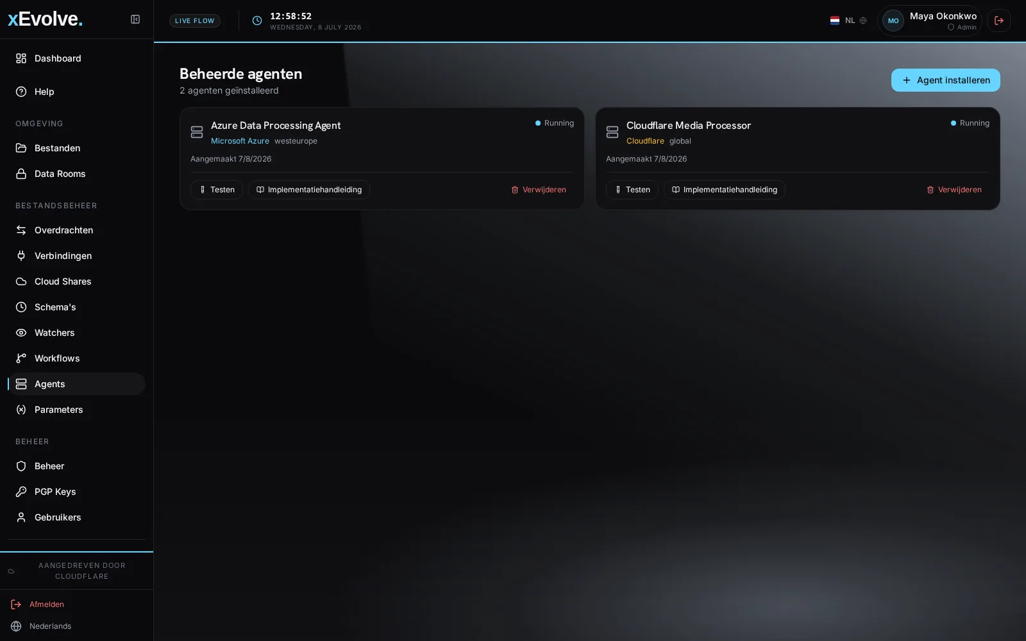Click the Cloudflare Media Processor server icon
This screenshot has height=641, width=1026.
tap(612, 132)
